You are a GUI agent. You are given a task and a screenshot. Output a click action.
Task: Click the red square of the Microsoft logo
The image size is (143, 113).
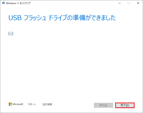point(9,103)
